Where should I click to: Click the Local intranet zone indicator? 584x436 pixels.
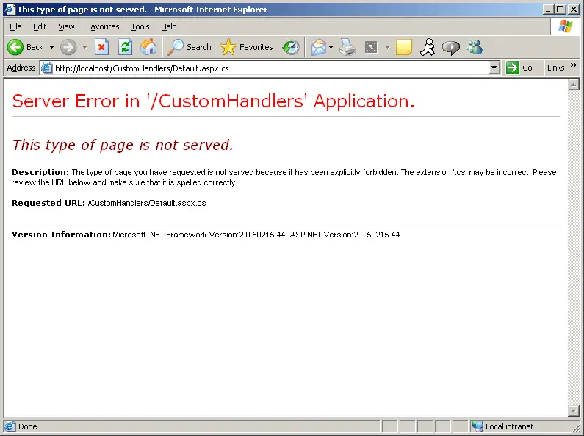pyautogui.click(x=502, y=426)
